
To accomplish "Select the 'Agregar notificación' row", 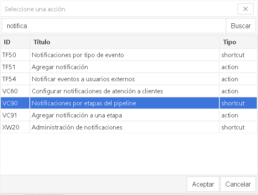I will coord(60,67).
